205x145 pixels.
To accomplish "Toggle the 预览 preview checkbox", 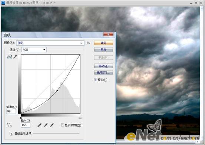I will (95, 79).
